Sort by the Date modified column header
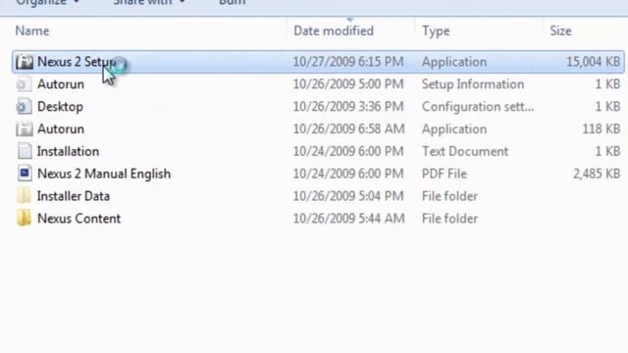628x353 pixels. [334, 30]
